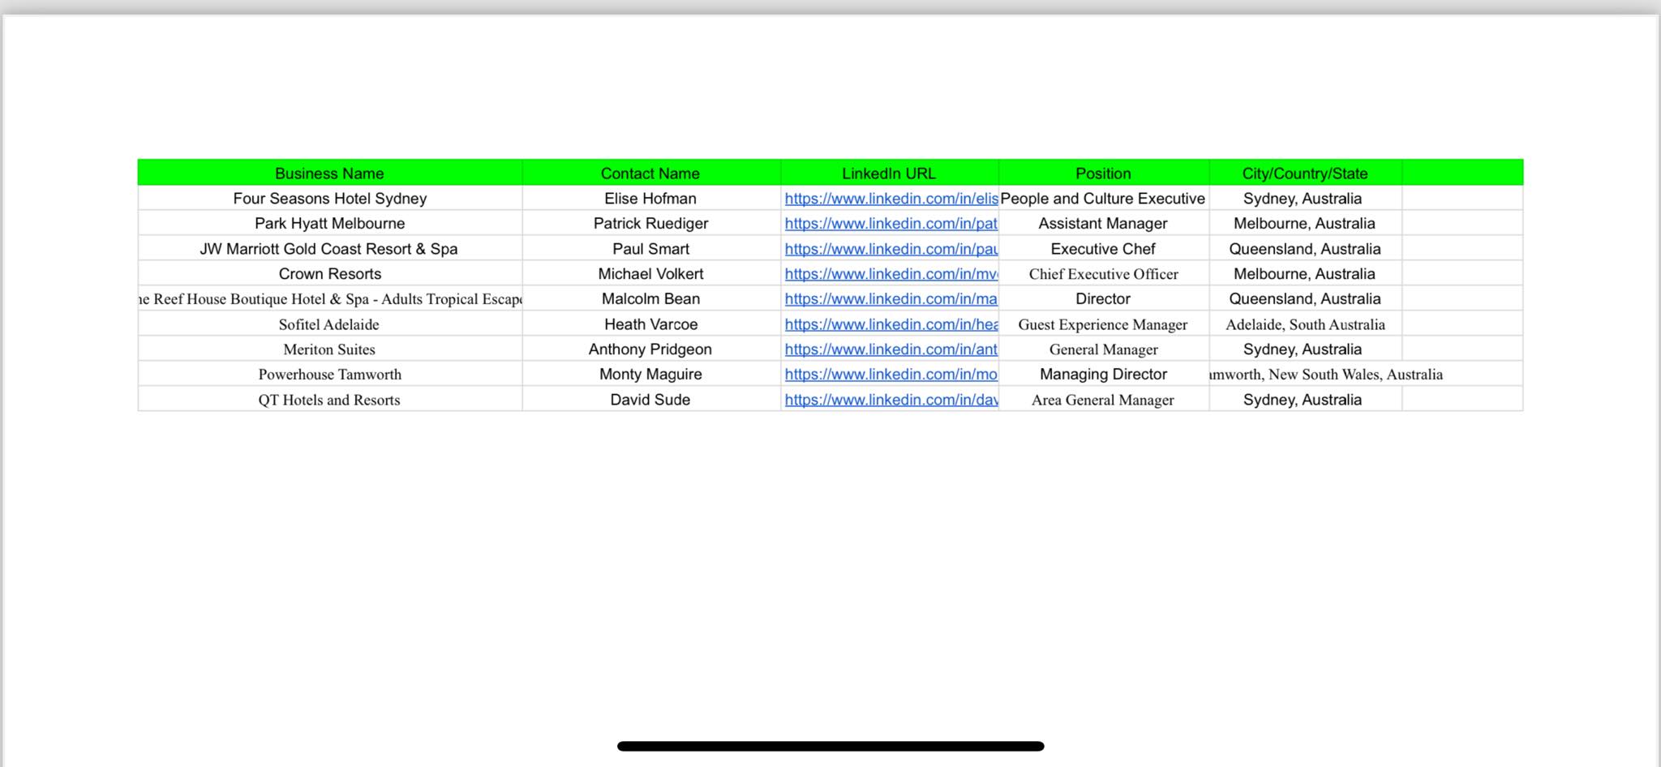Select the Position header cell
The width and height of the screenshot is (1661, 767).
pyautogui.click(x=1104, y=173)
